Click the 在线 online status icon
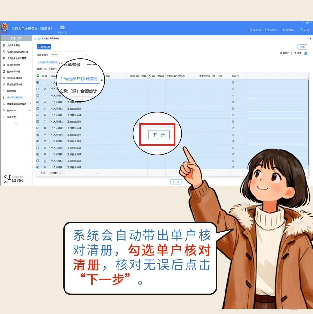The image size is (313, 314). tap(304, 30)
